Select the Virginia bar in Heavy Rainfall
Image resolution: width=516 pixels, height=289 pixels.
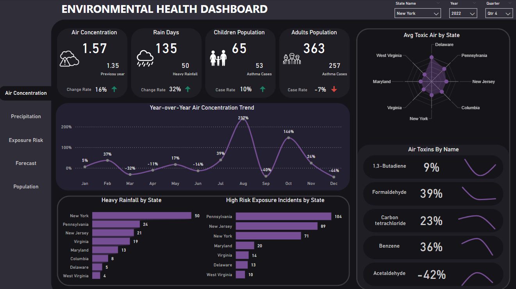(111, 241)
